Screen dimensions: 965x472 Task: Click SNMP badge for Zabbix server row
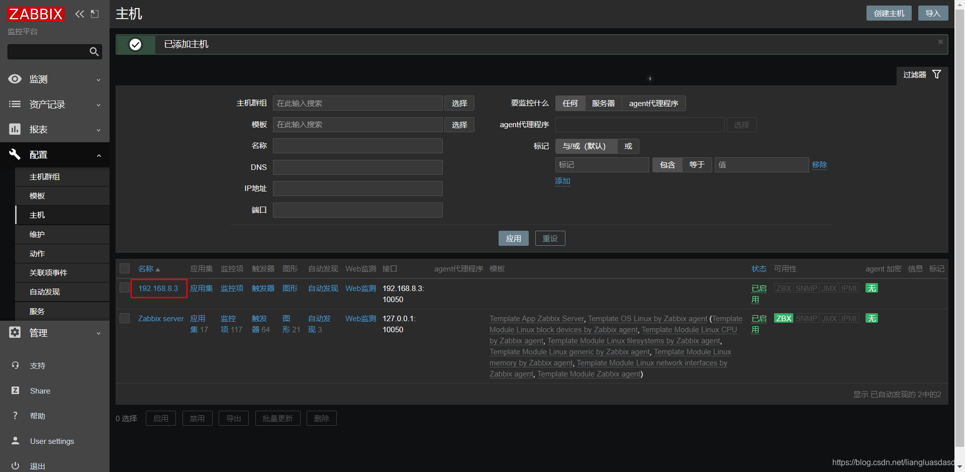(806, 318)
